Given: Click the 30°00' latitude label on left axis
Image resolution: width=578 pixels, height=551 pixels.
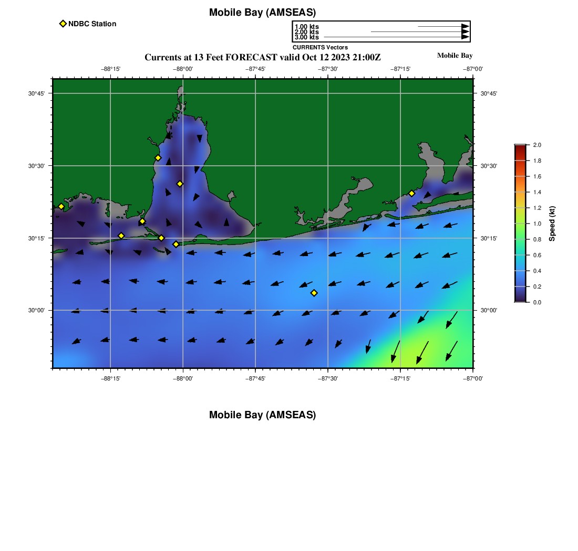Looking at the screenshot, I should click(36, 310).
